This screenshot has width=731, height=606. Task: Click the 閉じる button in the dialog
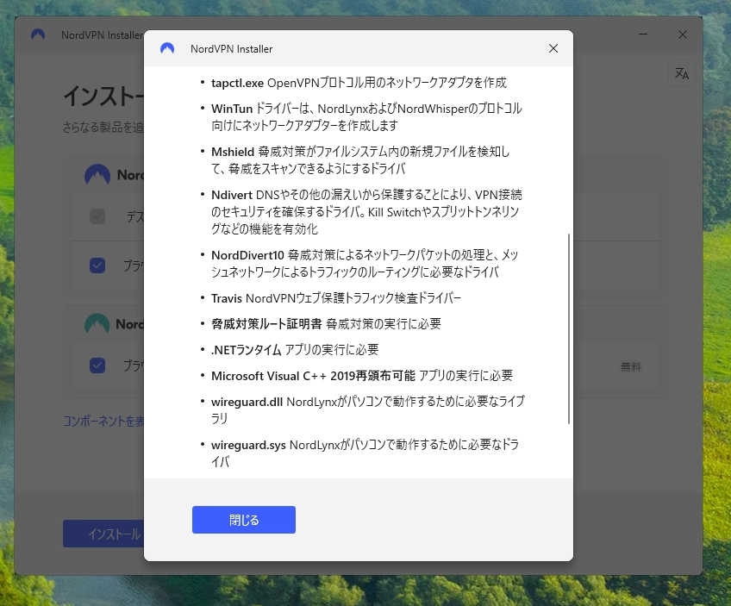point(243,520)
